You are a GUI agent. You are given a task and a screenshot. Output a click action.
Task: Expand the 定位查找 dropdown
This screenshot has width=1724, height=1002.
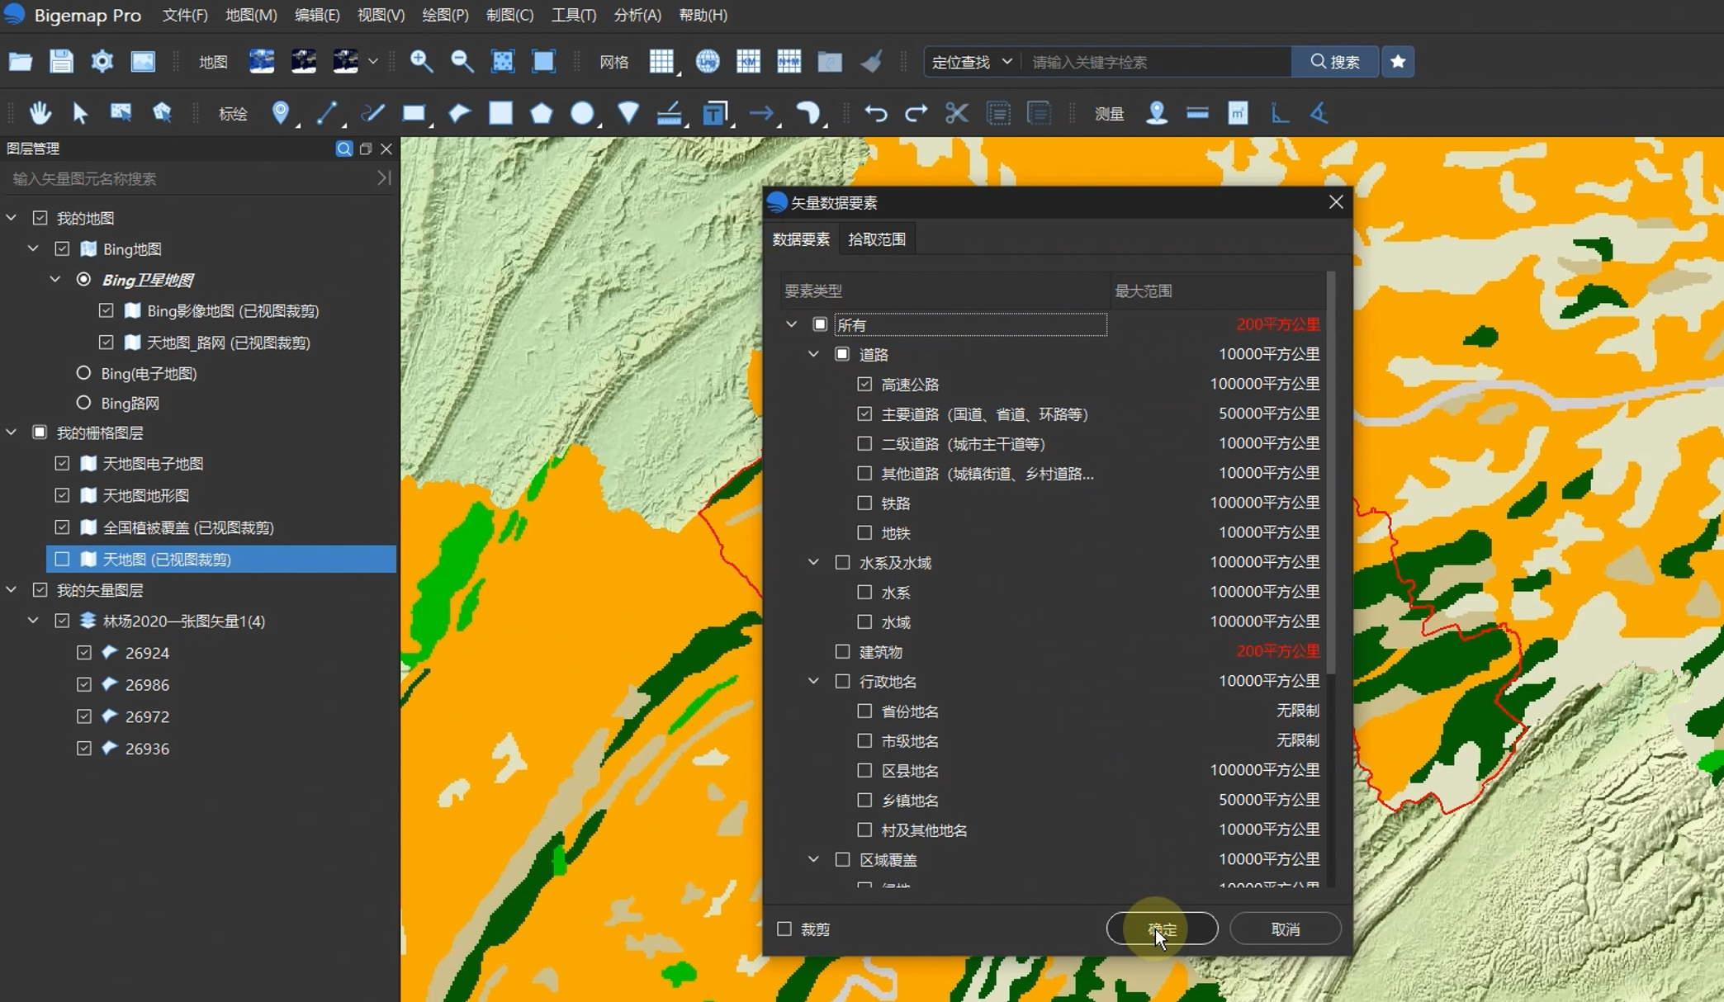1006,61
